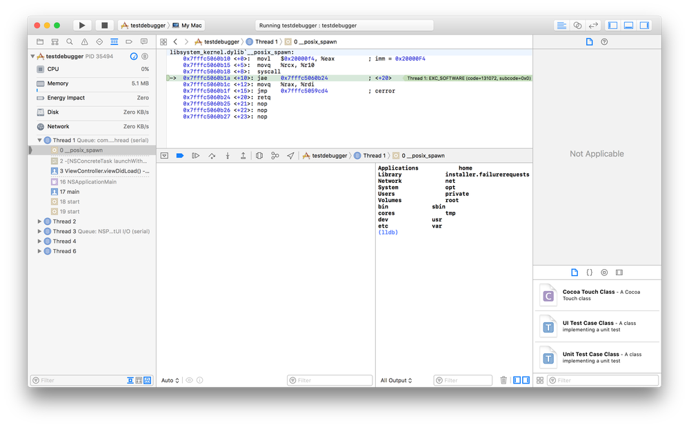689x427 pixels.
Task: Expand Thread 2 in the debug navigator
Action: pos(39,221)
